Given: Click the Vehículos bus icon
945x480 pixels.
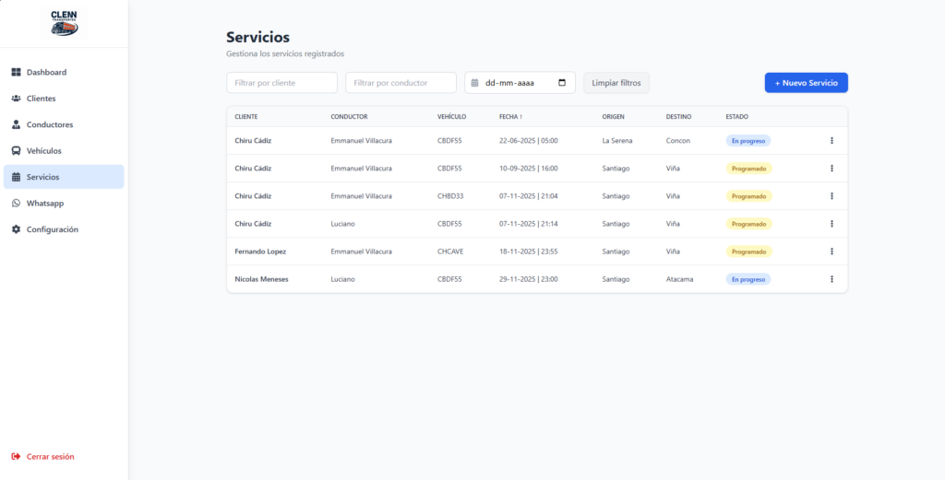Looking at the screenshot, I should pos(16,151).
